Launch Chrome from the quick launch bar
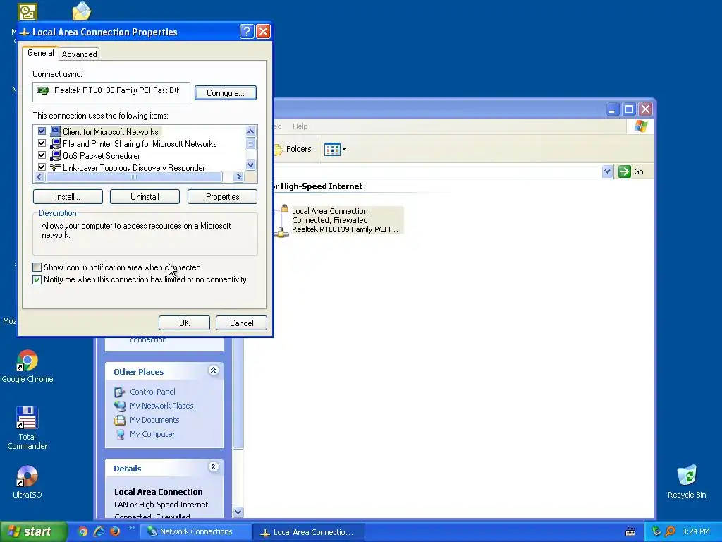This screenshot has height=542, width=722. [83, 532]
